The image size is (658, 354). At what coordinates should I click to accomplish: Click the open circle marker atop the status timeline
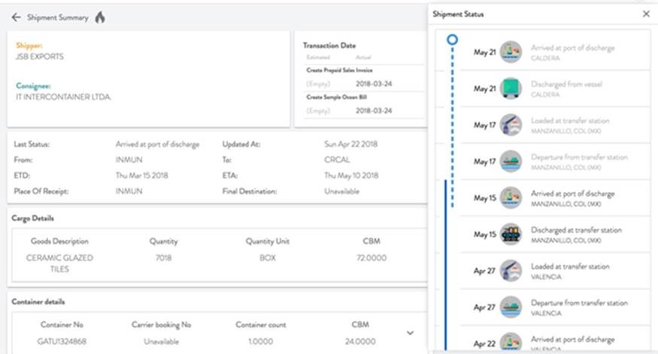452,39
